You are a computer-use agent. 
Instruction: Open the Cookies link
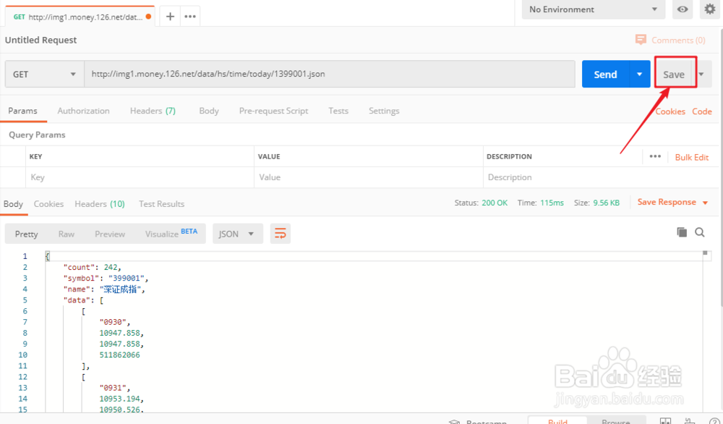[x=670, y=111]
